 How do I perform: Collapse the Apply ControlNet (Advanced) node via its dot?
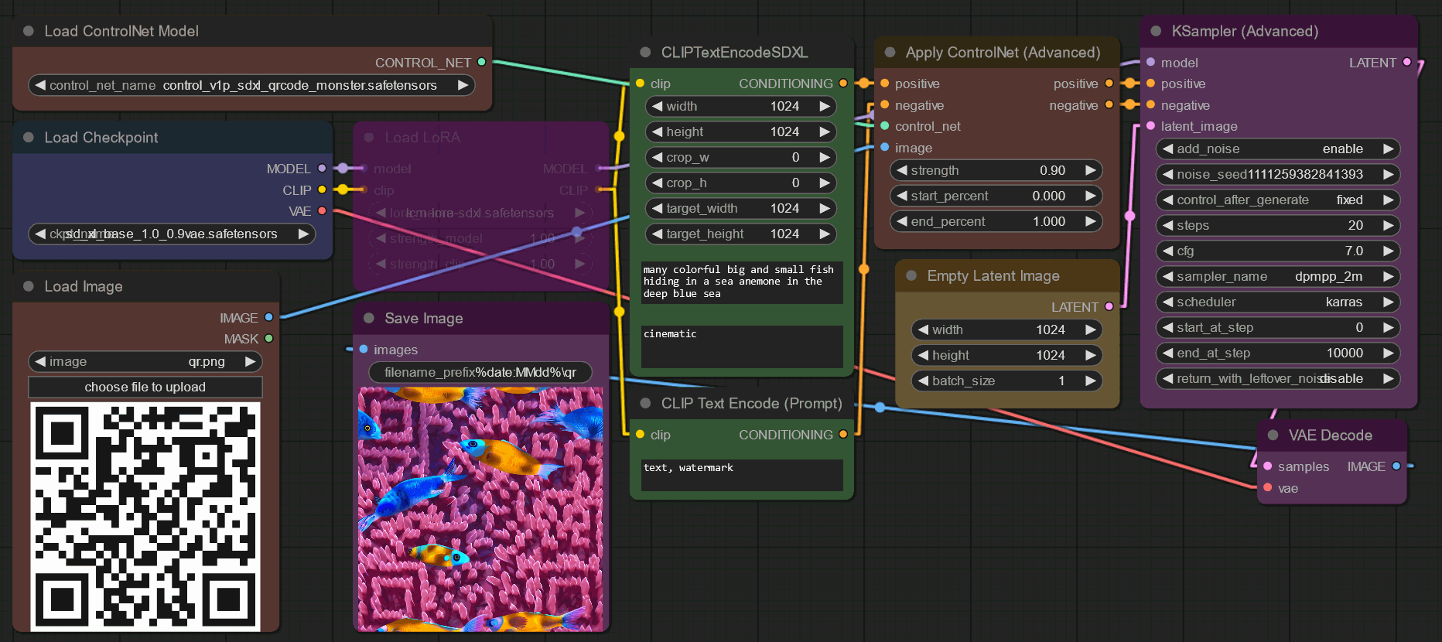[890, 52]
